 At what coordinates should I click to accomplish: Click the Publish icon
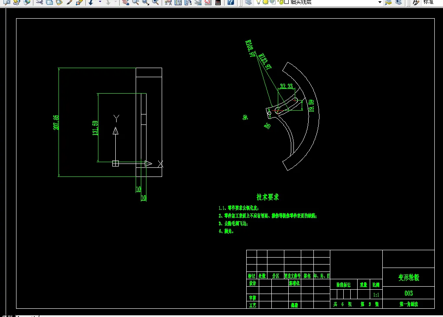point(16,2)
